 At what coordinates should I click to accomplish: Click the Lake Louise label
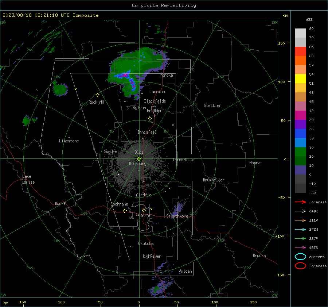28,179
